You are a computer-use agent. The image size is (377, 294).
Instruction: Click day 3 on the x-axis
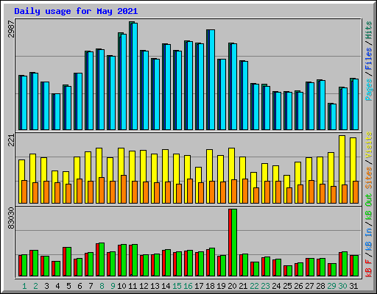(46, 286)
